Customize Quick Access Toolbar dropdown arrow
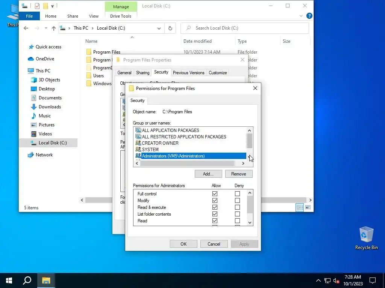385x288 pixels. [x=52, y=6]
